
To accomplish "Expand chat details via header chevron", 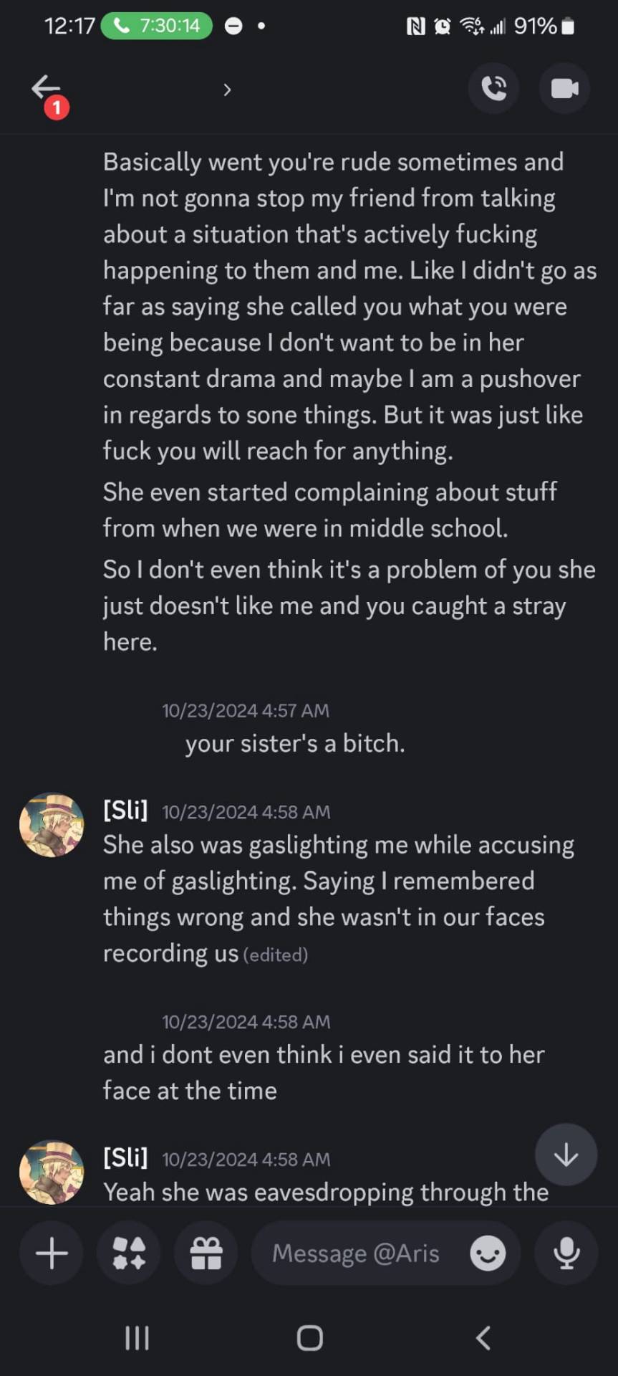I will click(x=227, y=90).
